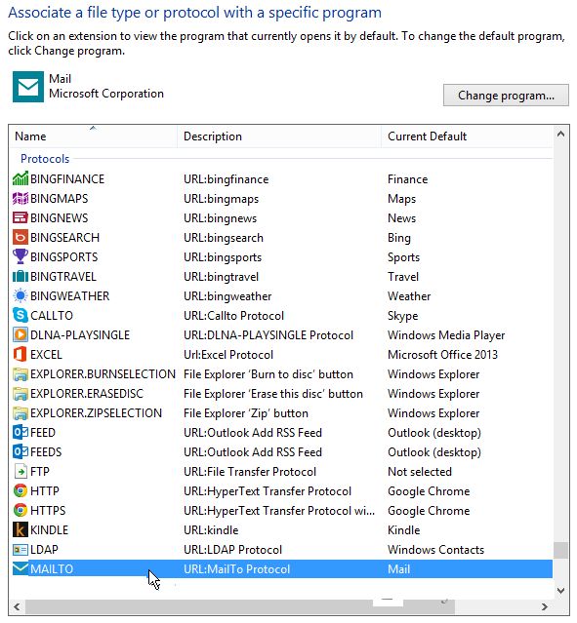Click 'Skype' in Current Default column
The height and width of the screenshot is (623, 577).
click(x=402, y=316)
